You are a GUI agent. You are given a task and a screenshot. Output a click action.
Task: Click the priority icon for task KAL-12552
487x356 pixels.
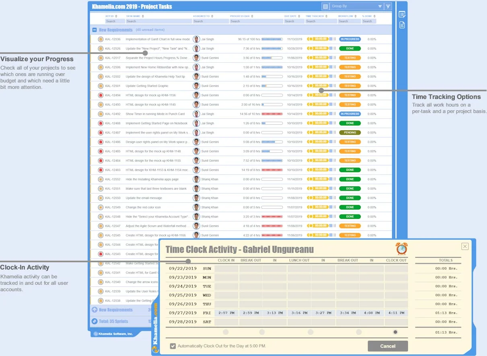tap(101, 179)
